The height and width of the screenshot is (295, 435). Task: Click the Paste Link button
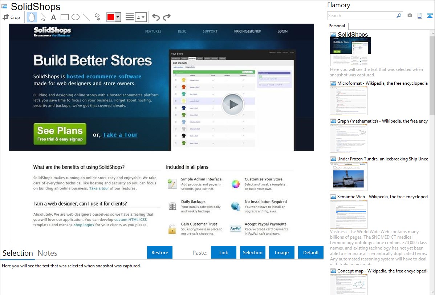click(x=224, y=252)
